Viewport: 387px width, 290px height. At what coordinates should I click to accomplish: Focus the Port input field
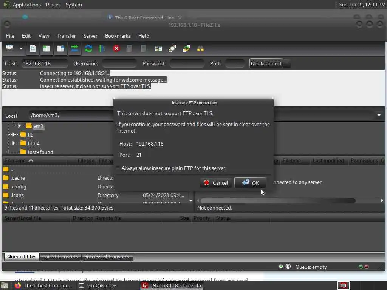[x=235, y=63]
